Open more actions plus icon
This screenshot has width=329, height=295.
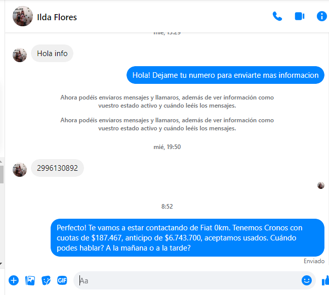14,280
